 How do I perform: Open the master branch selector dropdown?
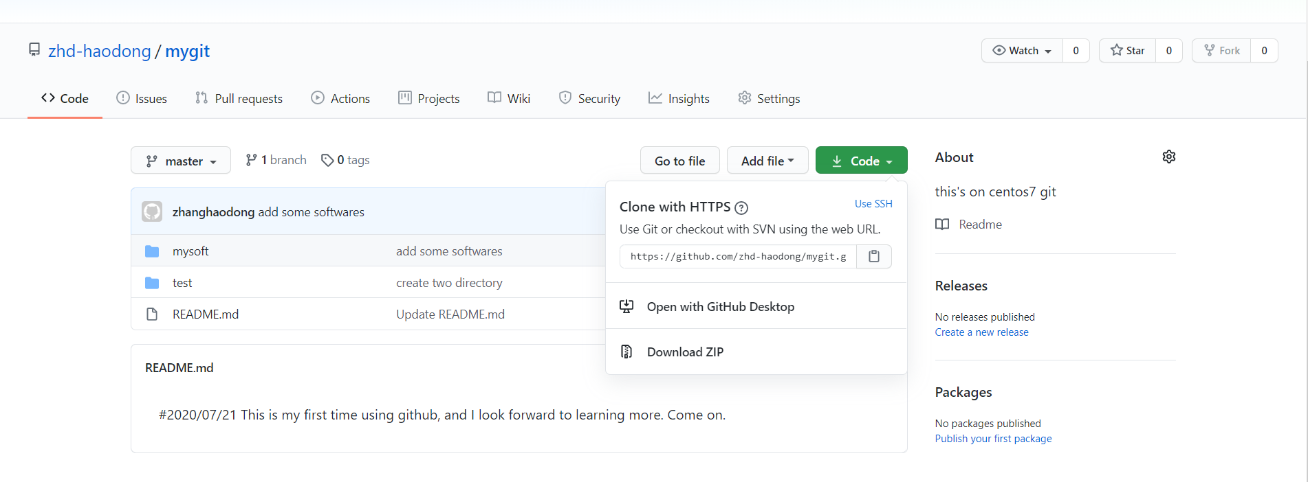click(181, 161)
